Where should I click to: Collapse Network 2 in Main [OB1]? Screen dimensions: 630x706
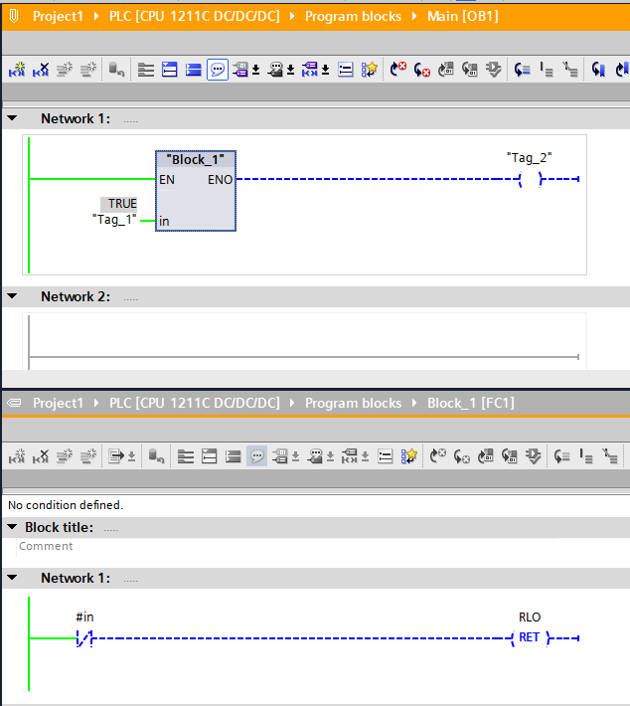tap(12, 296)
